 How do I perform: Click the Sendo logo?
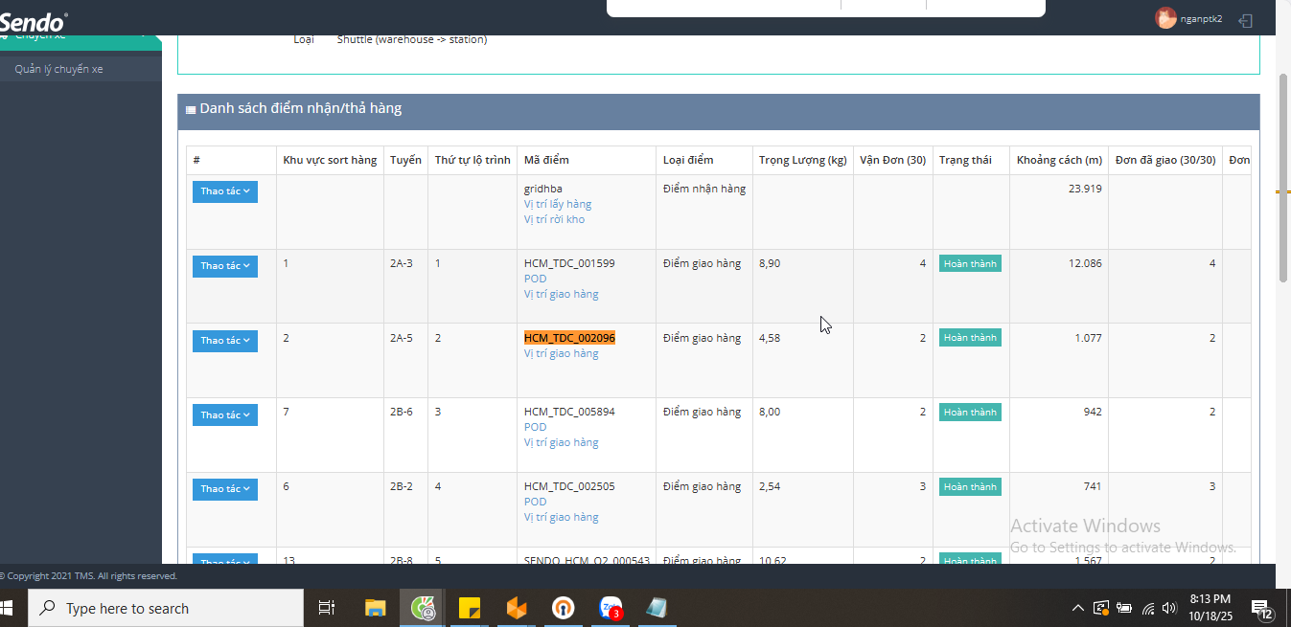point(34,21)
